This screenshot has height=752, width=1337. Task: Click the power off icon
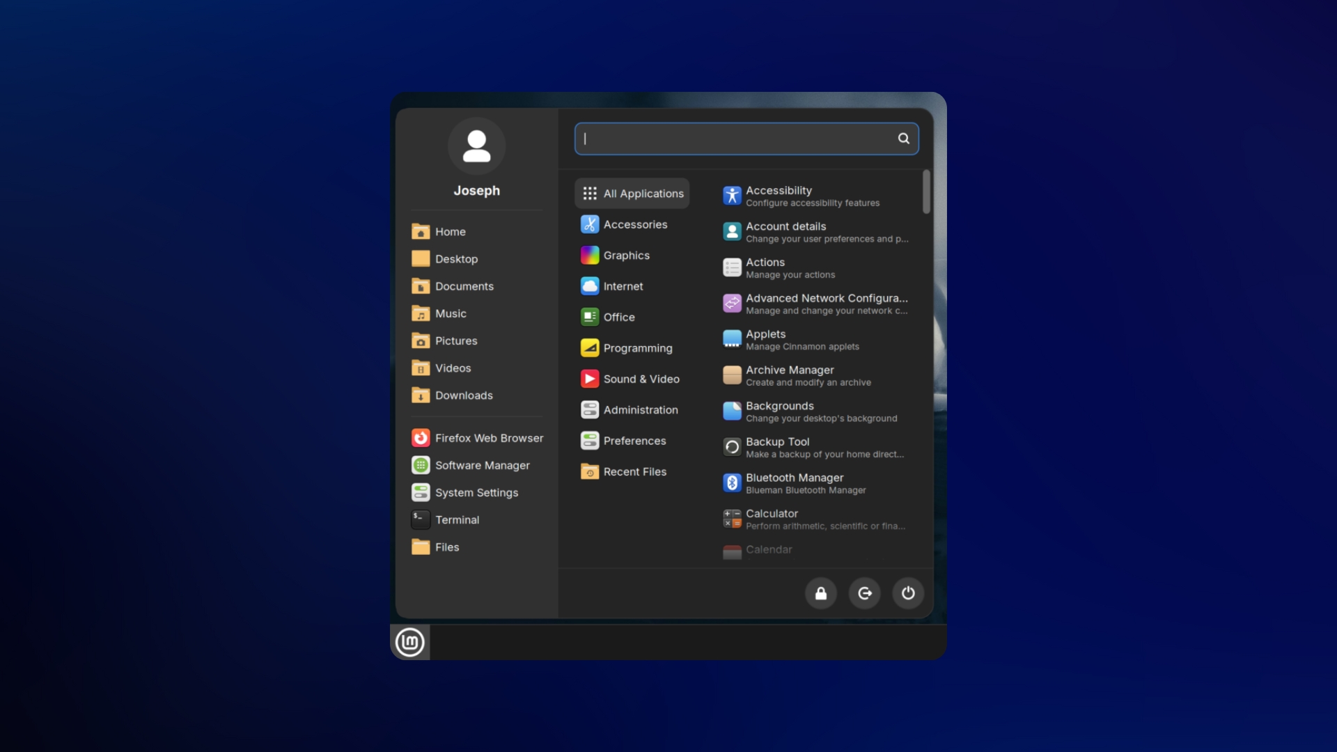tap(908, 593)
